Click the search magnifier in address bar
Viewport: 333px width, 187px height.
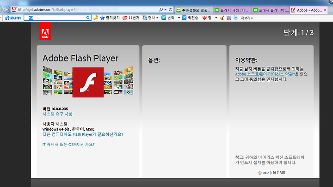(161, 10)
